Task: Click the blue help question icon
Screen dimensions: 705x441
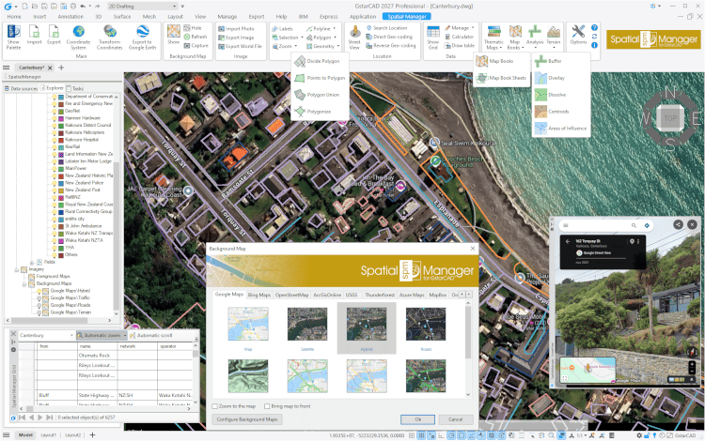Action: click(594, 28)
